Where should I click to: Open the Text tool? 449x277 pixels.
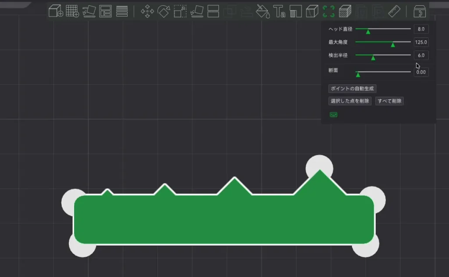tap(279, 11)
